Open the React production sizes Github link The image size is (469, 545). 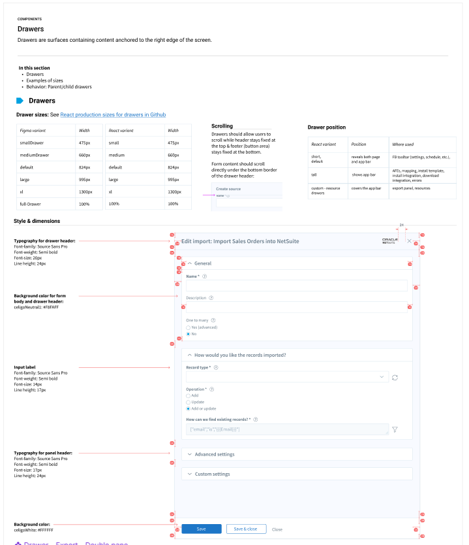(x=113, y=114)
